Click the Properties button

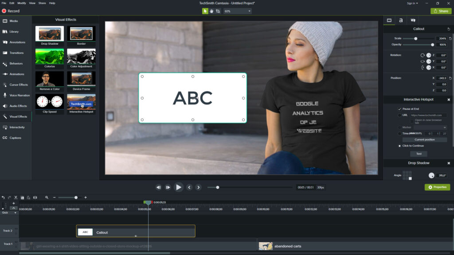point(437,187)
